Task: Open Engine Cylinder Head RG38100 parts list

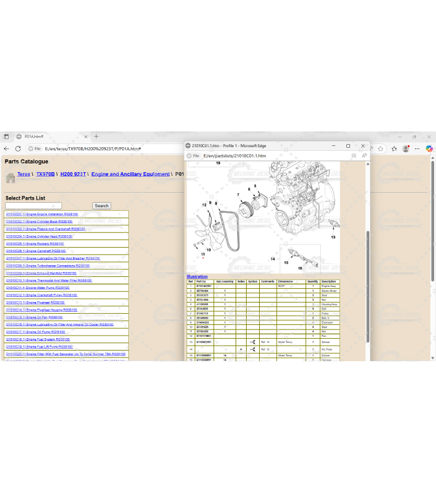Action: 39,236
